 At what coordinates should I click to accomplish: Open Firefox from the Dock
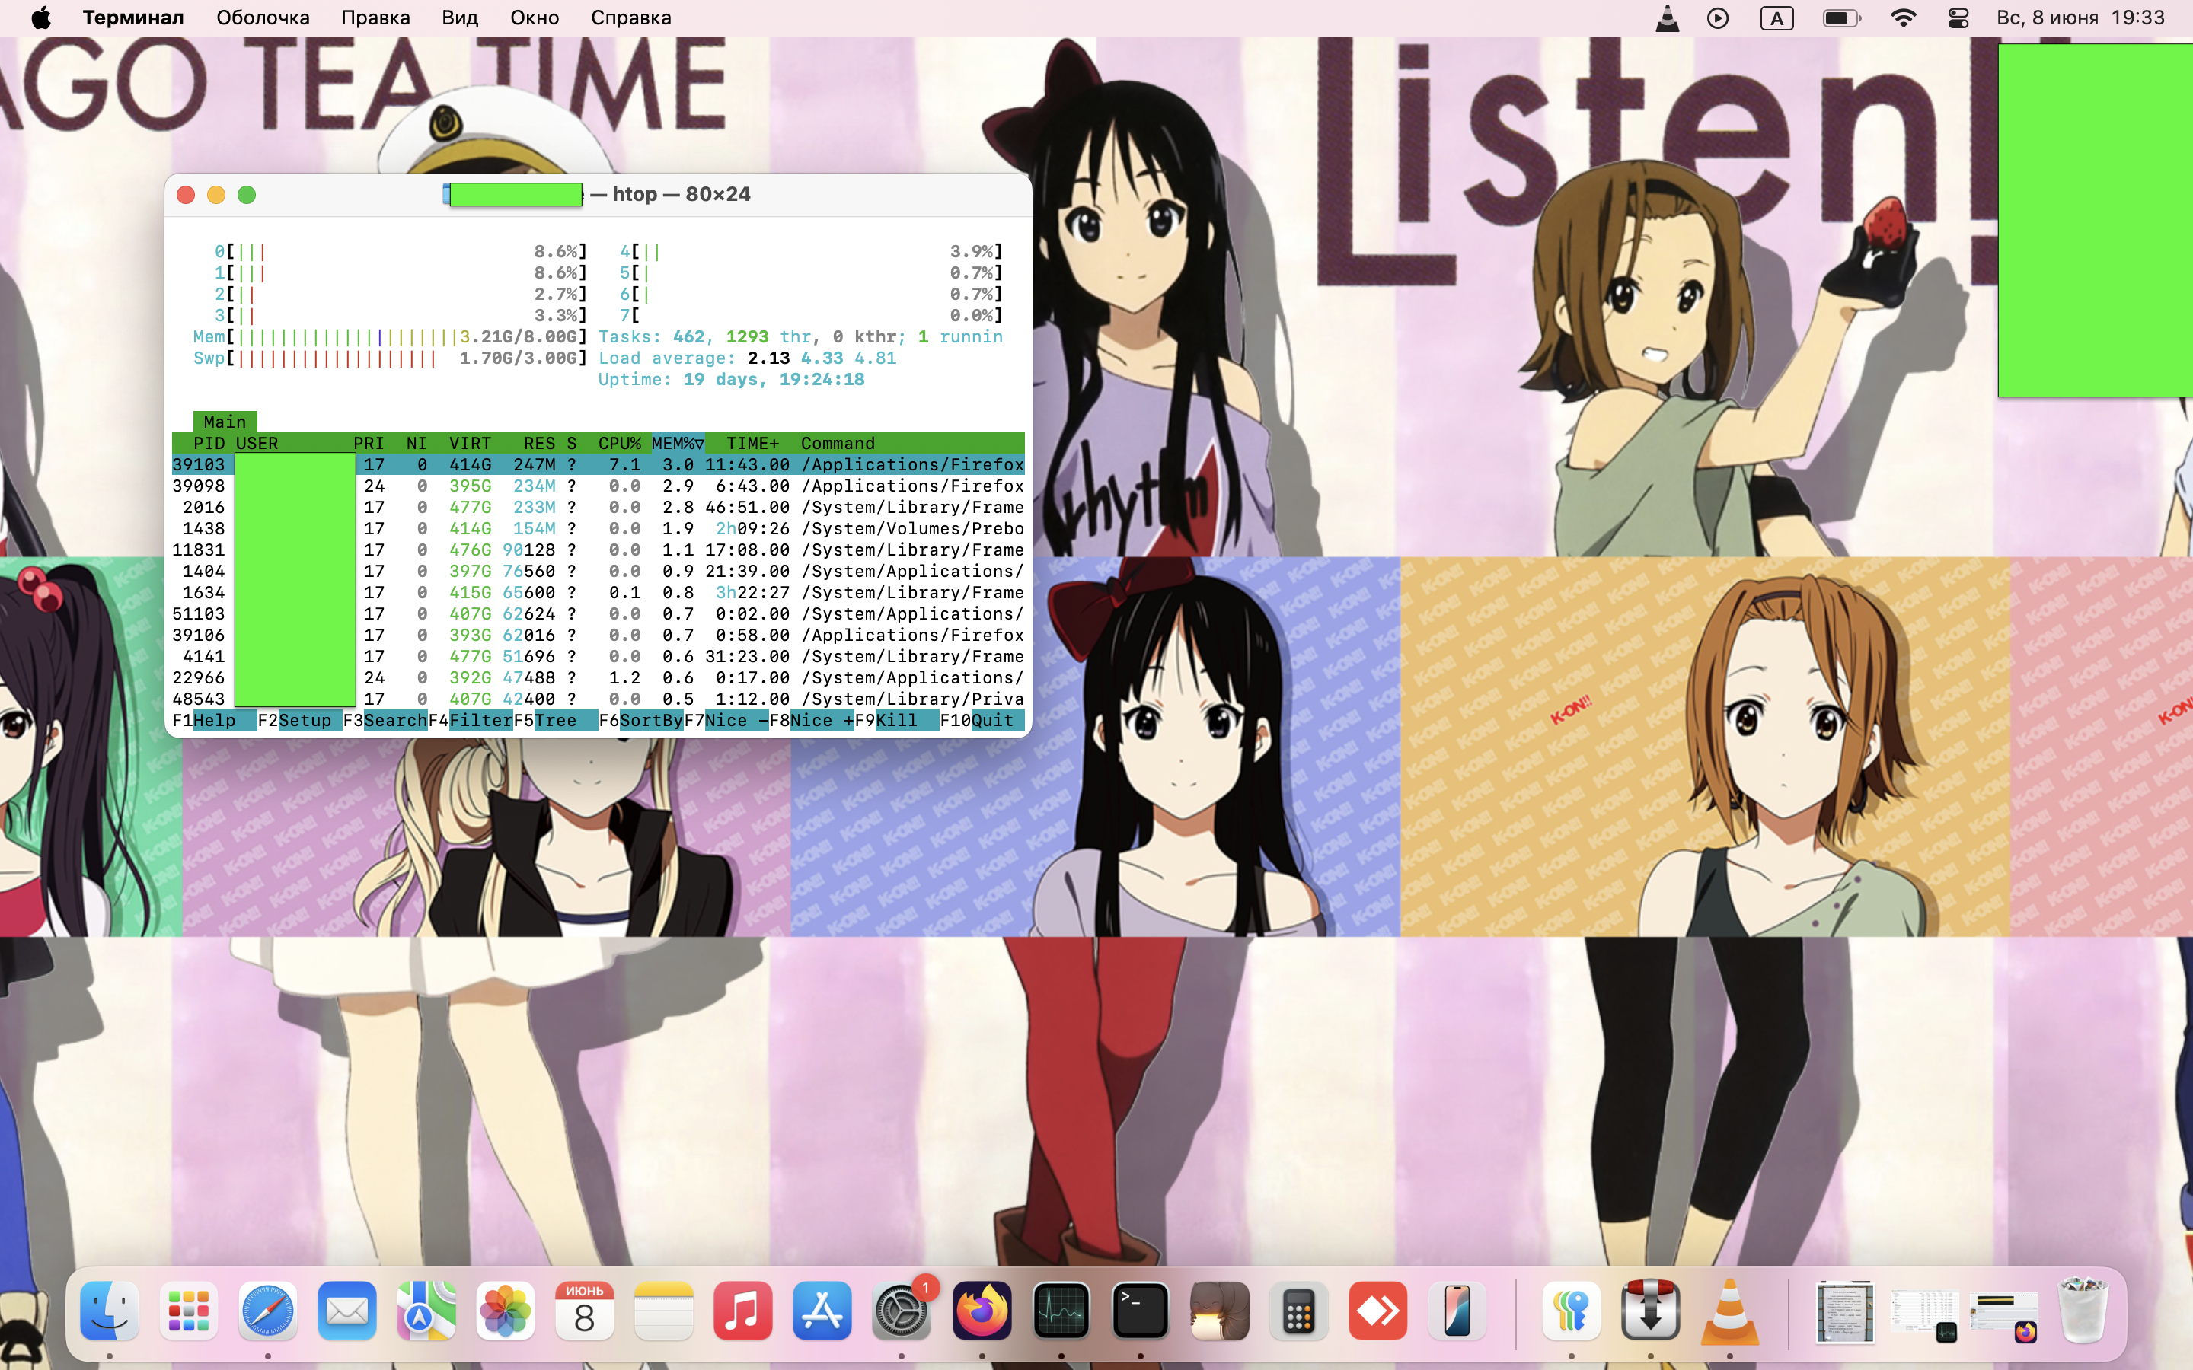pos(982,1310)
